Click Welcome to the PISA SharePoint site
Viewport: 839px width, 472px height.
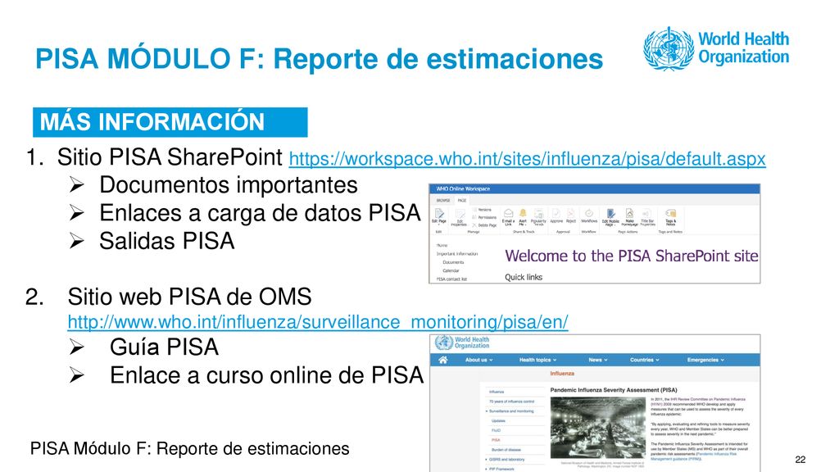[x=632, y=256]
